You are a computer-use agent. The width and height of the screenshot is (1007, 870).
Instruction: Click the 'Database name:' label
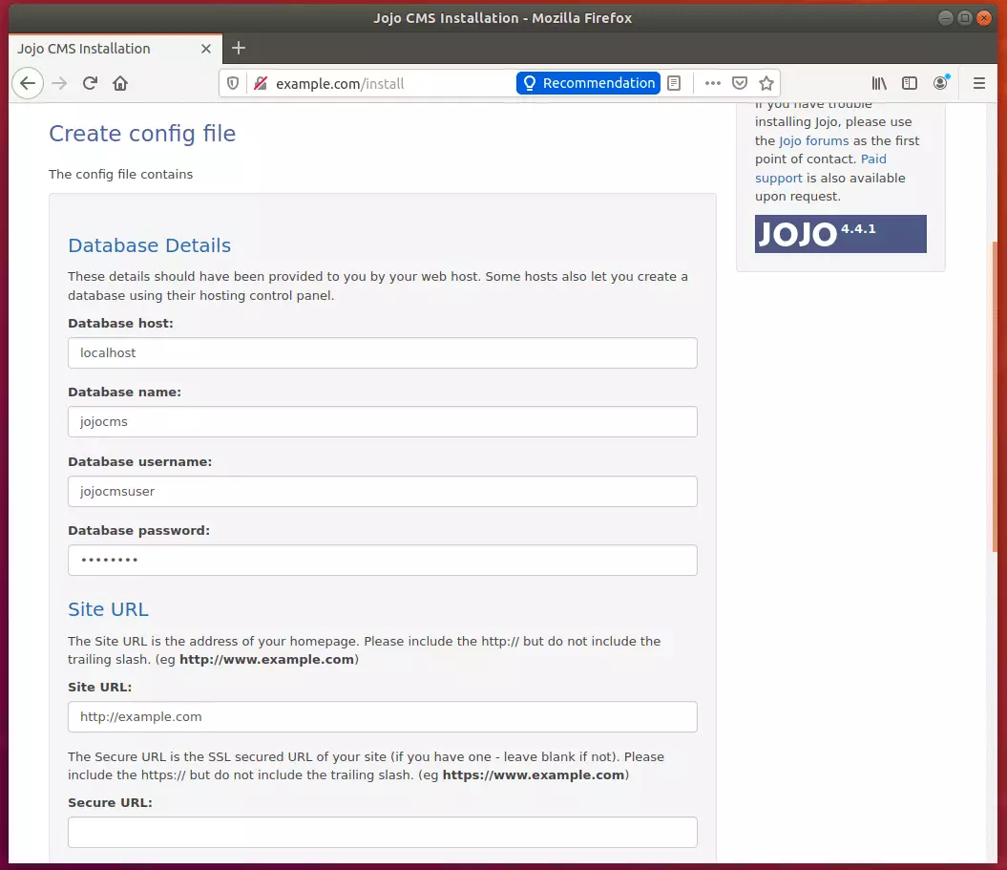pyautogui.click(x=125, y=392)
